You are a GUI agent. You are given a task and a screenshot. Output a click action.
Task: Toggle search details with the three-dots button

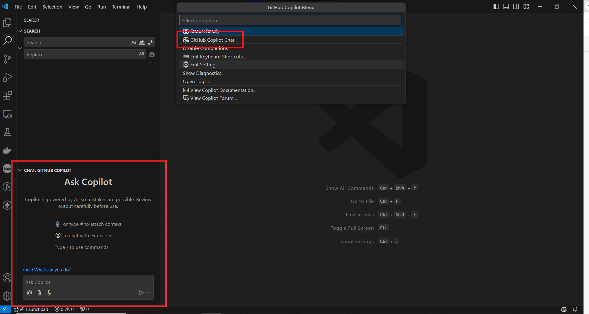pyautogui.click(x=151, y=62)
